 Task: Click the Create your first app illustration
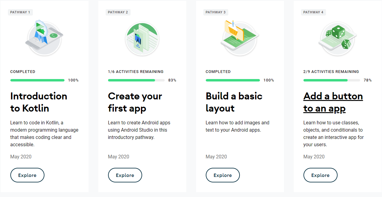point(142,39)
